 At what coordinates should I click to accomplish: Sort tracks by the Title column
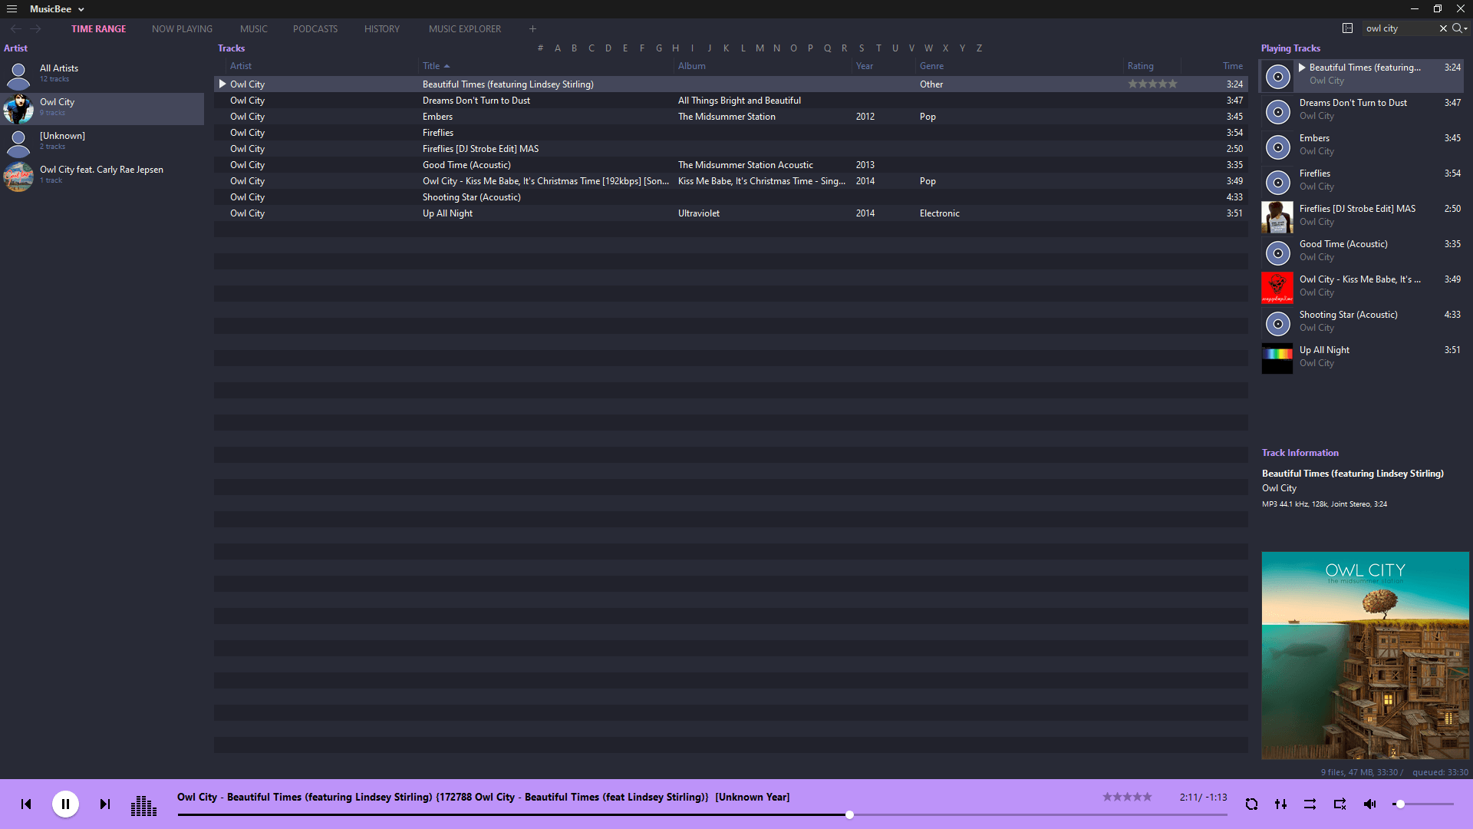coord(433,65)
